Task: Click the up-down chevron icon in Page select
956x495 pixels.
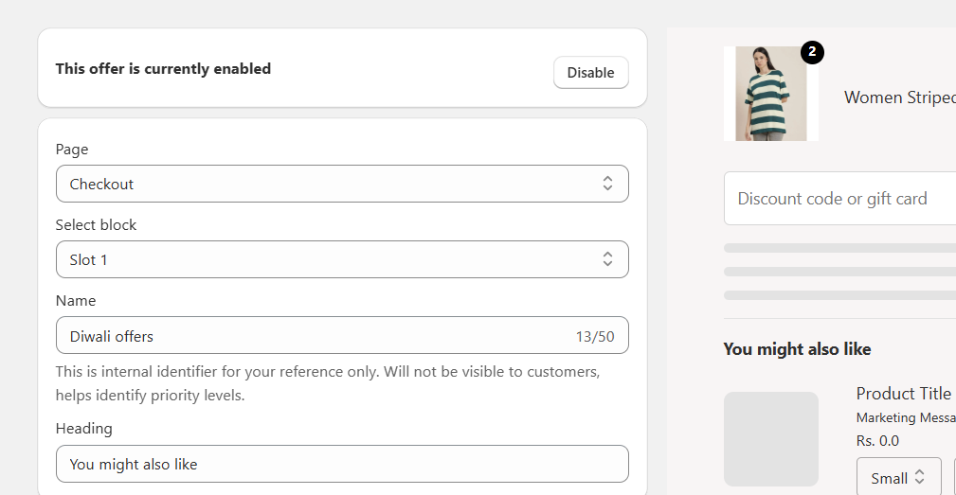Action: pyautogui.click(x=607, y=184)
